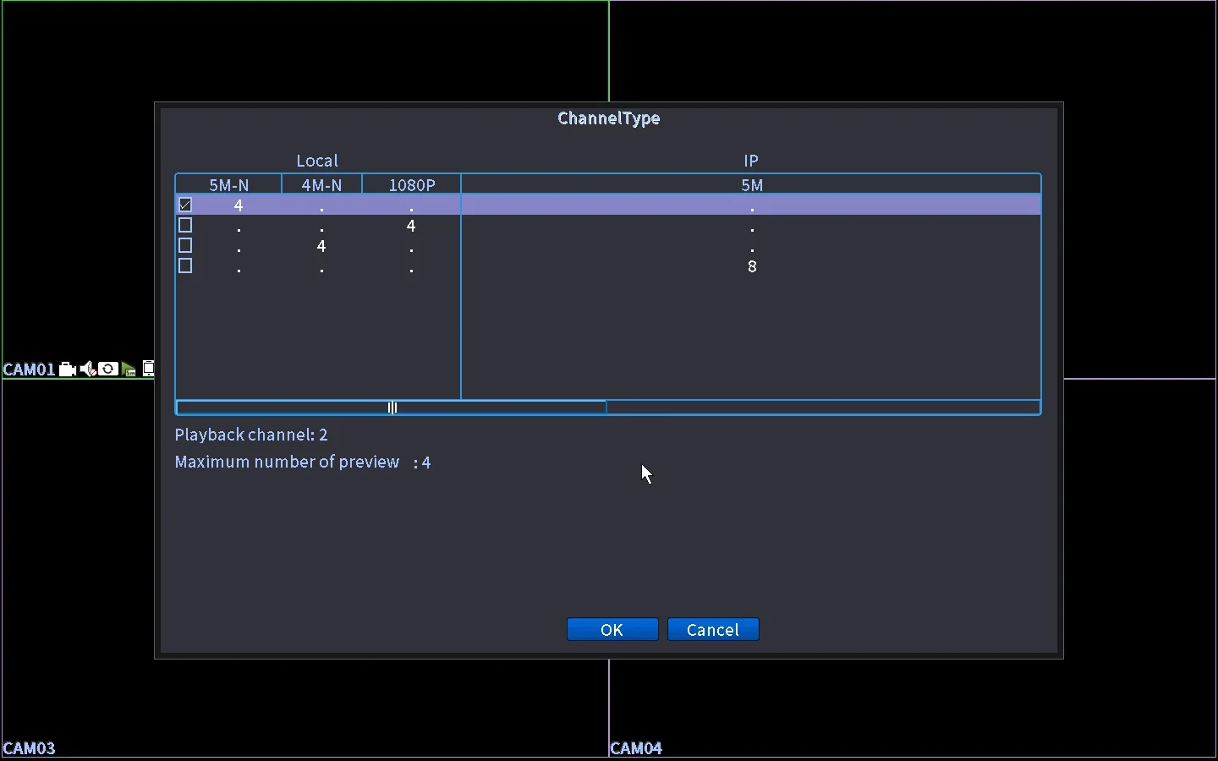Click the 5M-N column header
Image resolution: width=1218 pixels, height=761 pixels.
coord(229,185)
